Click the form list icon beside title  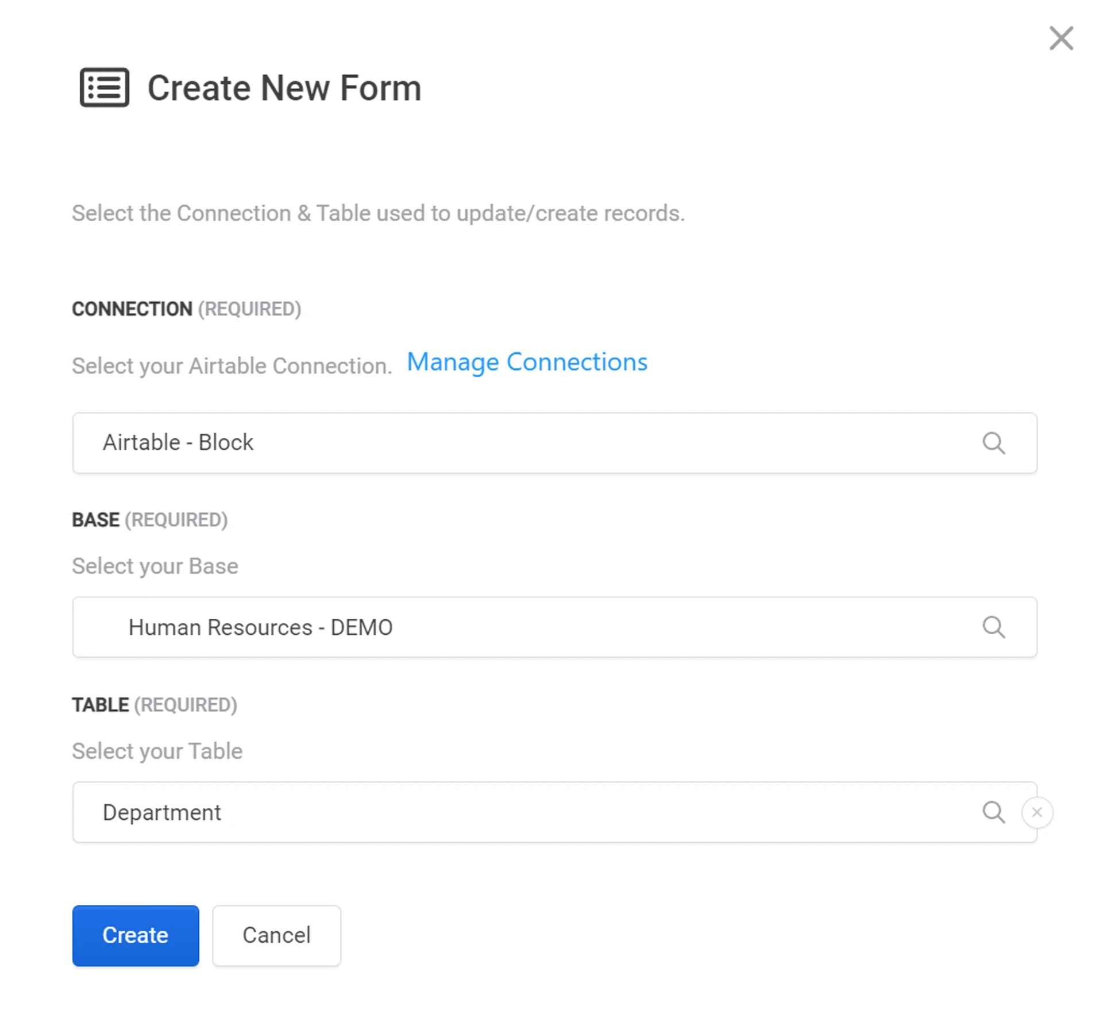(104, 87)
